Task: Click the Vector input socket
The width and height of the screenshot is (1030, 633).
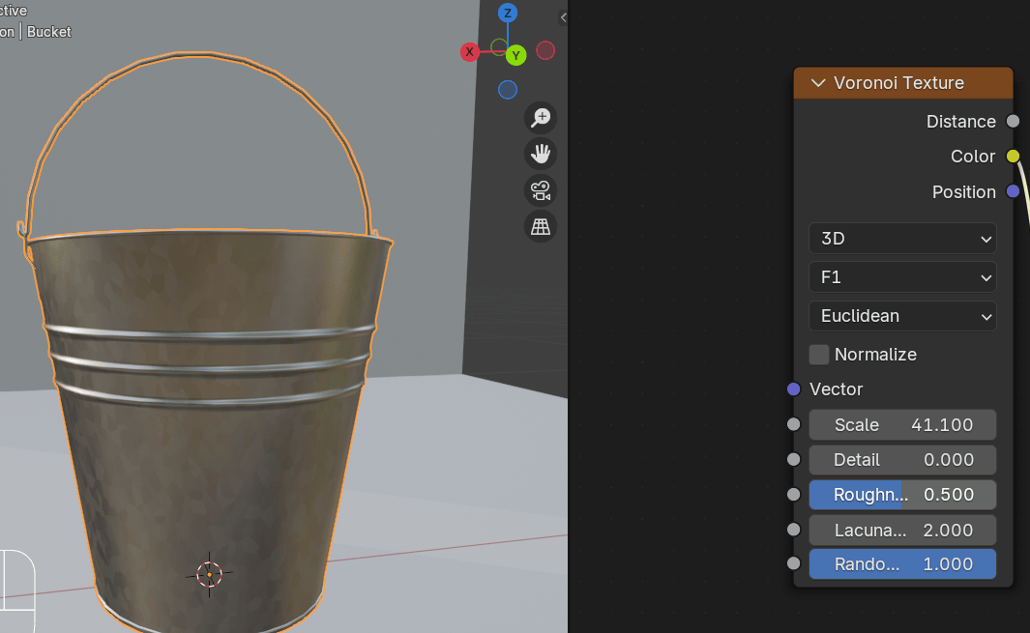Action: coord(794,389)
